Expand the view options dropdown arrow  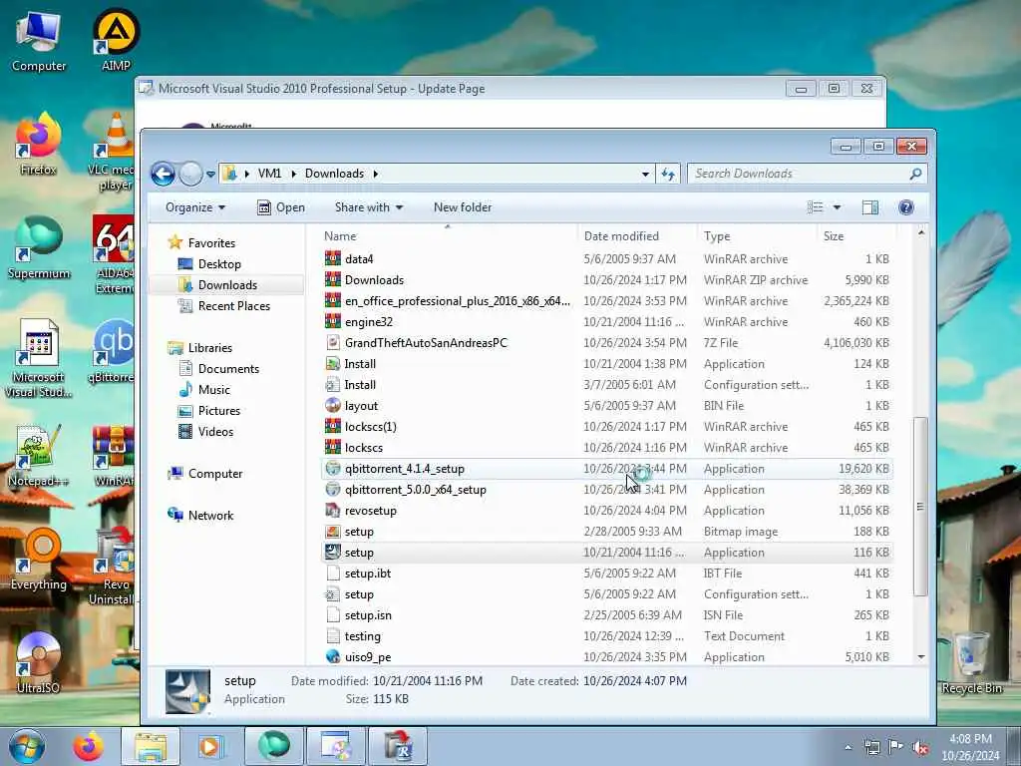tap(837, 207)
